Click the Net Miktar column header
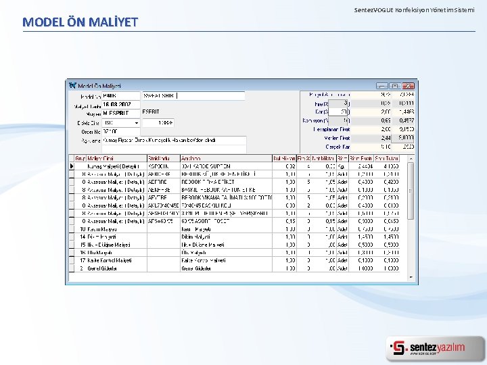The width and height of the screenshot is (487, 365). coord(323,158)
